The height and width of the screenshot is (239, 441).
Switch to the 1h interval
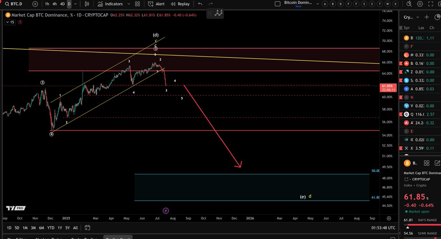[47, 4]
